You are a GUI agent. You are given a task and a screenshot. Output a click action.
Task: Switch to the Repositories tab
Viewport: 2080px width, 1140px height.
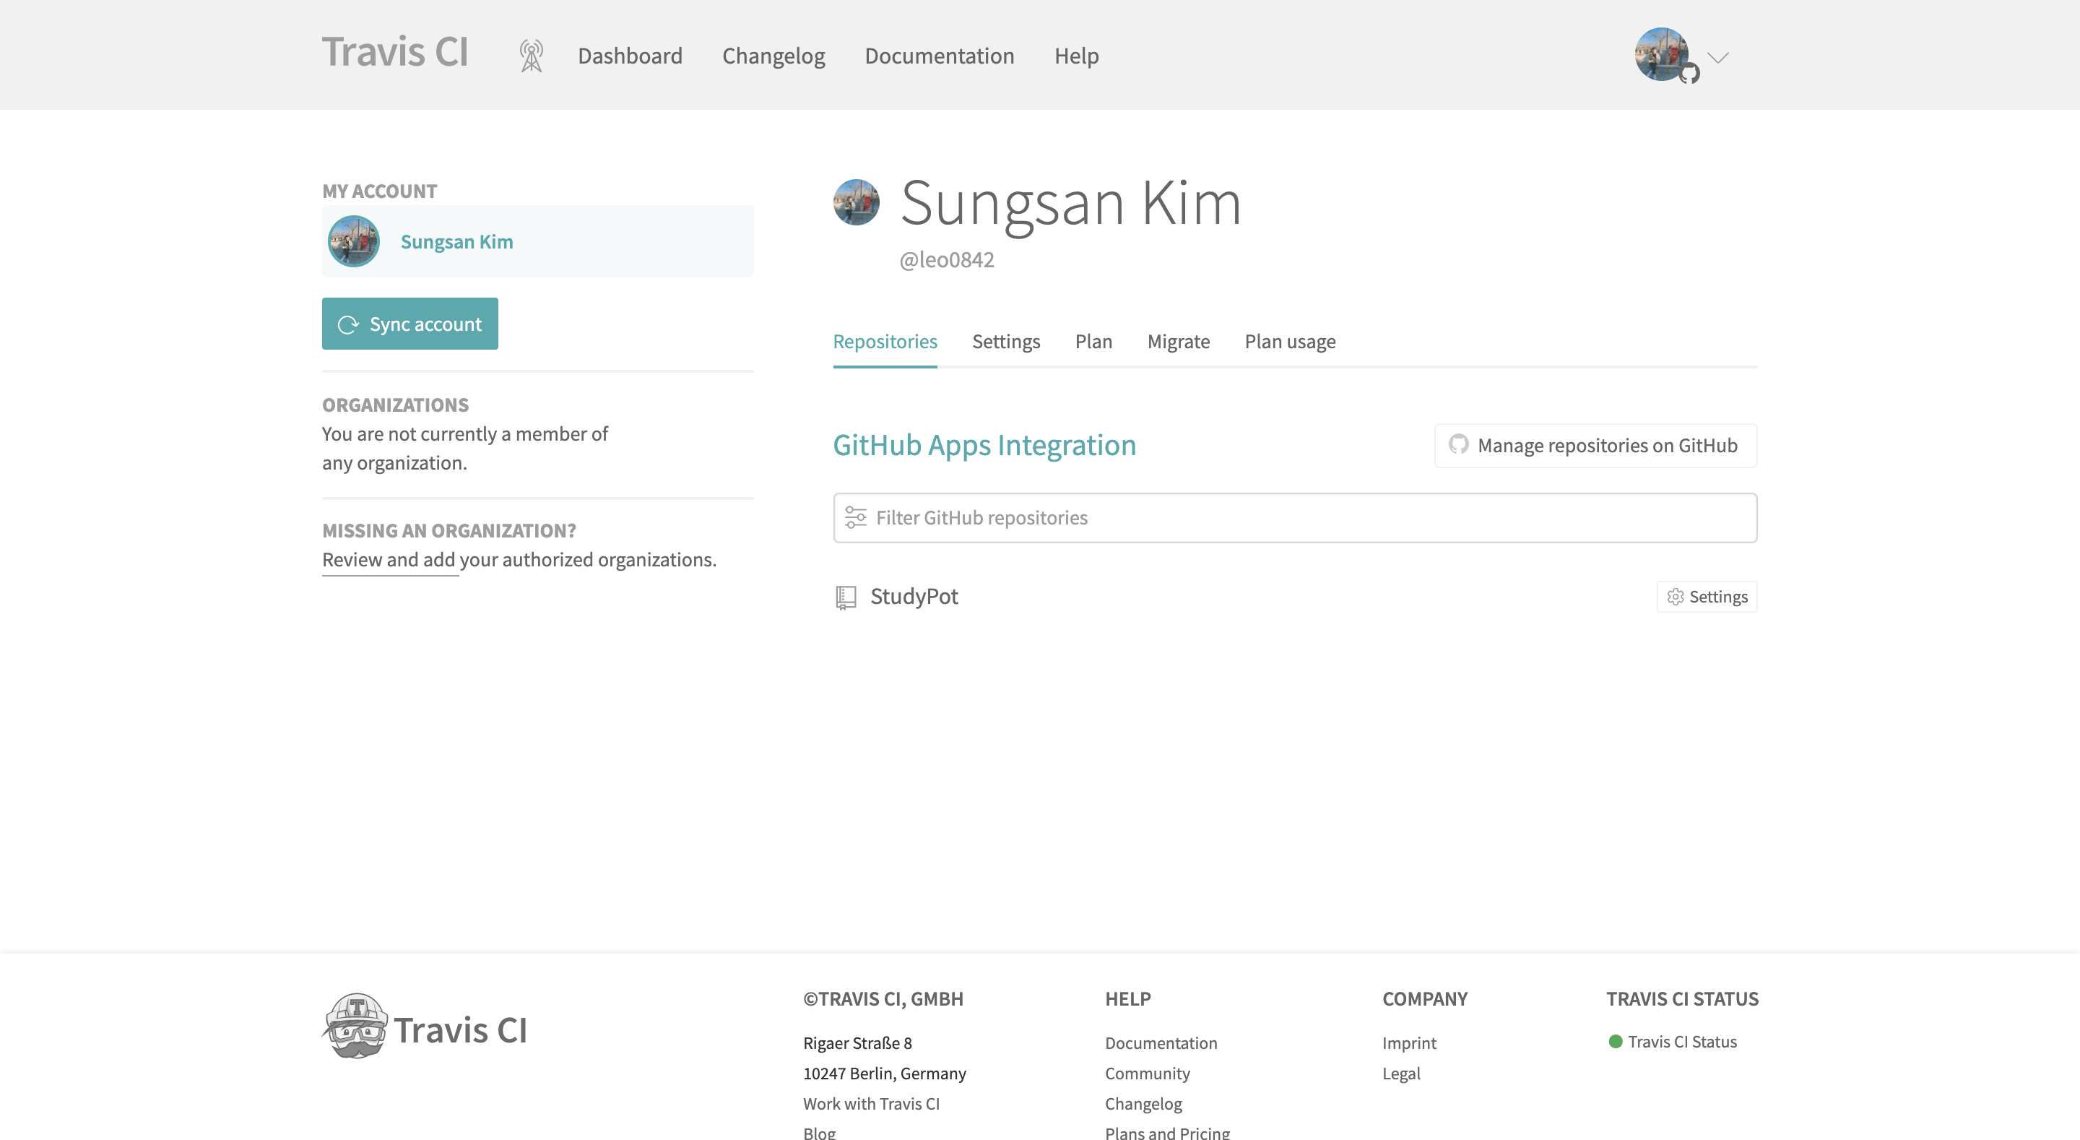pos(885,342)
